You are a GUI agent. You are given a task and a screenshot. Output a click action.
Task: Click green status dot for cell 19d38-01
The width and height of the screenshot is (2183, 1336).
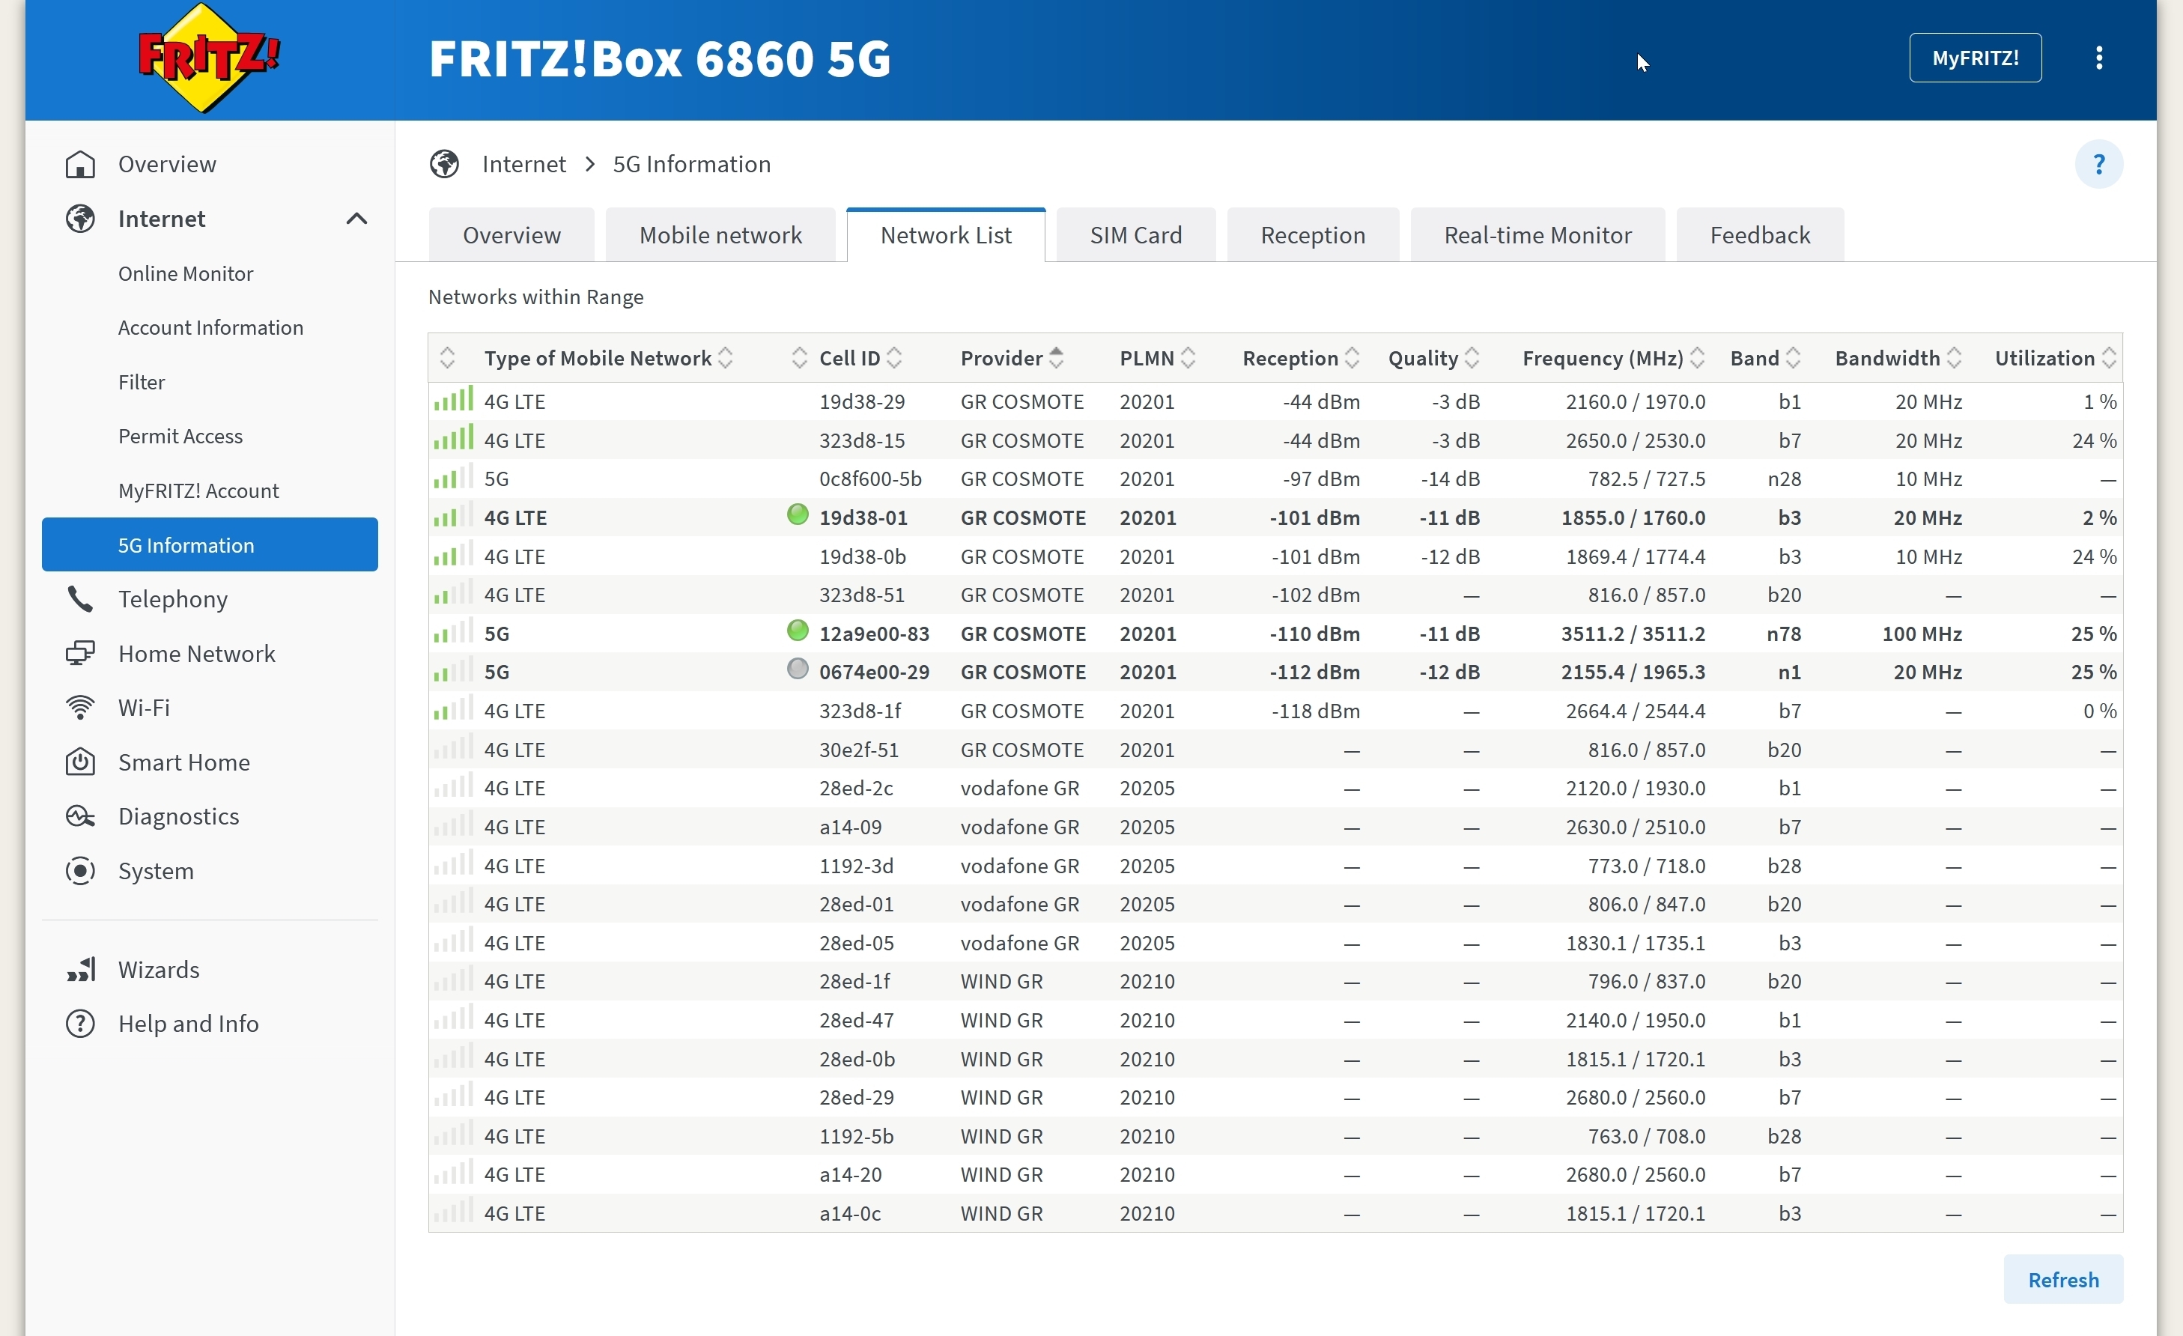(x=798, y=514)
